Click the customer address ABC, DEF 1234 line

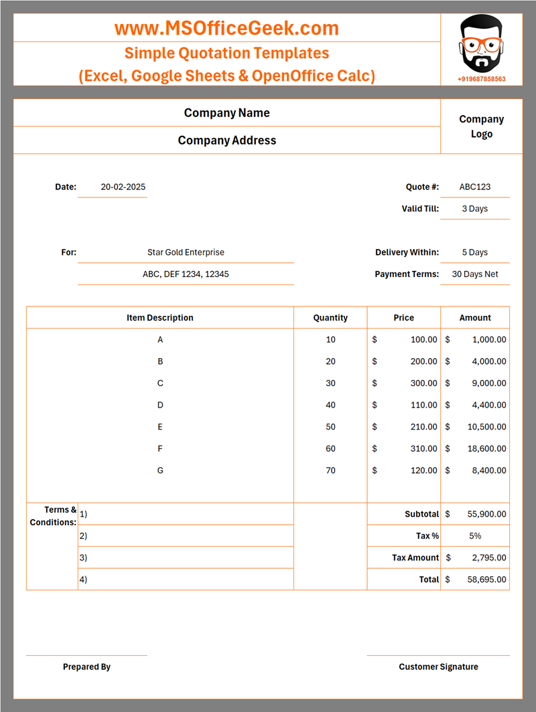click(x=186, y=274)
